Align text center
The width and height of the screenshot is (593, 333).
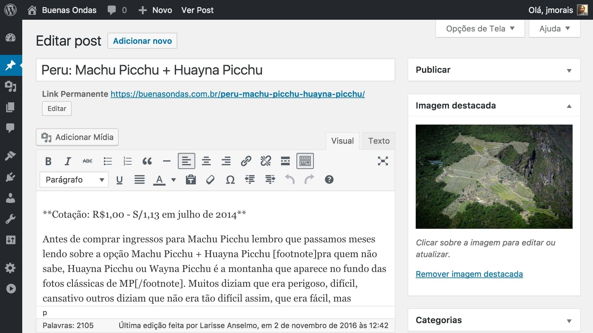point(206,161)
